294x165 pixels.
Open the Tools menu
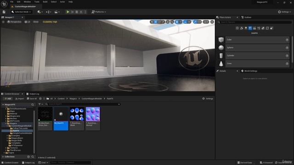point(37,2)
